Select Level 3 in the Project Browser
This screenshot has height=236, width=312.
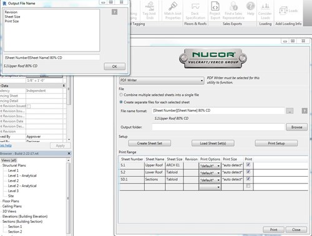pos(13,191)
